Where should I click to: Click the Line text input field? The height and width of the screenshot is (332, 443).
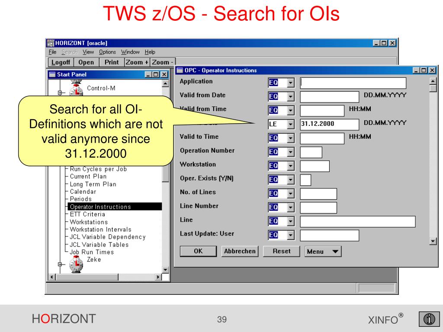tap(358, 221)
